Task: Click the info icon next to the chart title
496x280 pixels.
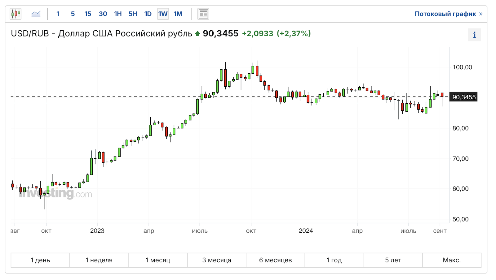Action: point(474,35)
